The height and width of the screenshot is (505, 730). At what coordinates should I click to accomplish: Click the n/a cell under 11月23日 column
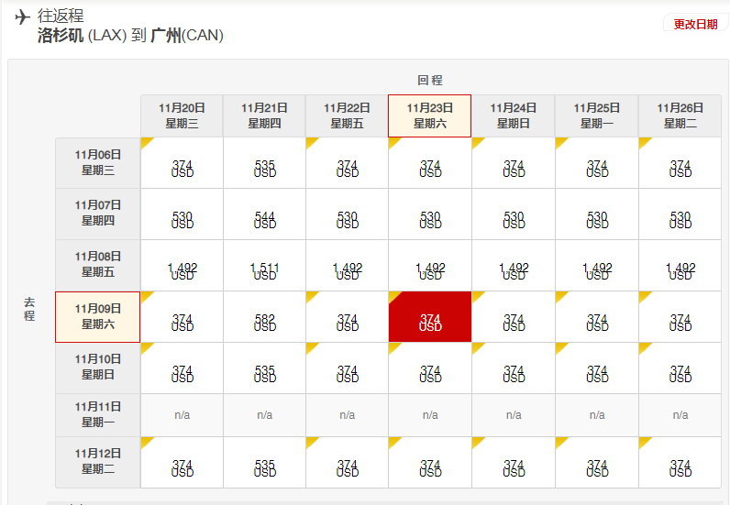(430, 414)
